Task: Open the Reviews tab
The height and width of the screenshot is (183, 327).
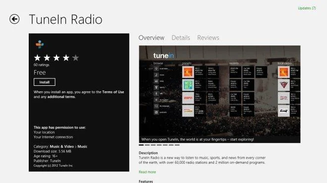Action: (208, 37)
